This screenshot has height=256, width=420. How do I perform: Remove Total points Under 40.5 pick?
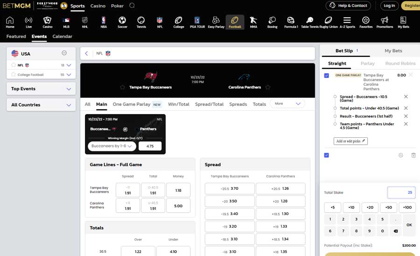(x=406, y=108)
